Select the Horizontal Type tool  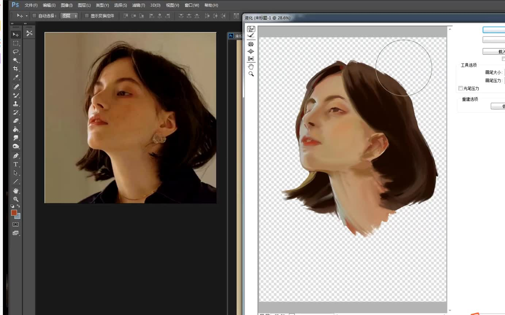pyautogui.click(x=16, y=164)
